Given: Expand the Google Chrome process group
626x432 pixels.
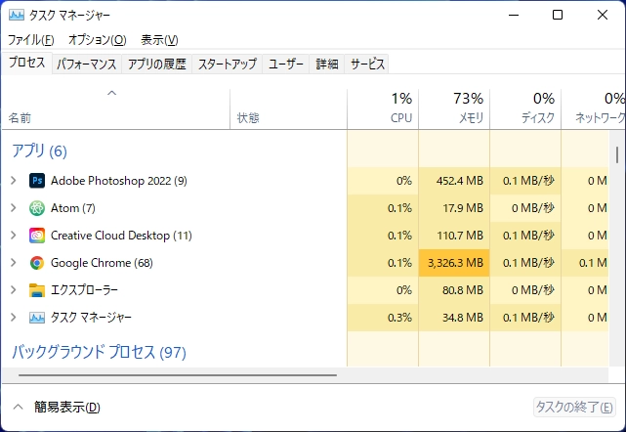Looking at the screenshot, I should (x=13, y=263).
